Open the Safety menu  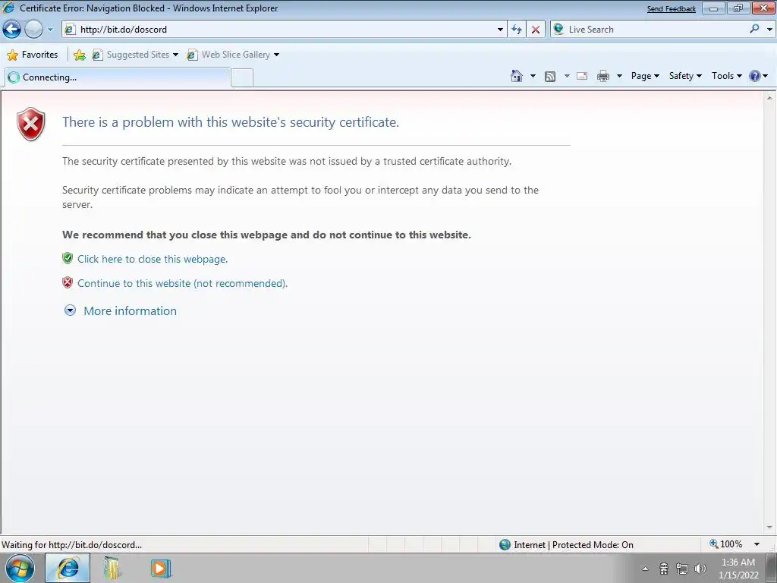pos(685,76)
